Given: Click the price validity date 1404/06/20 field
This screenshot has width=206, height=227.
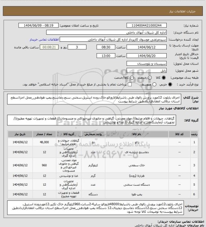Looking at the screenshot, I should (x=147, y=56).
